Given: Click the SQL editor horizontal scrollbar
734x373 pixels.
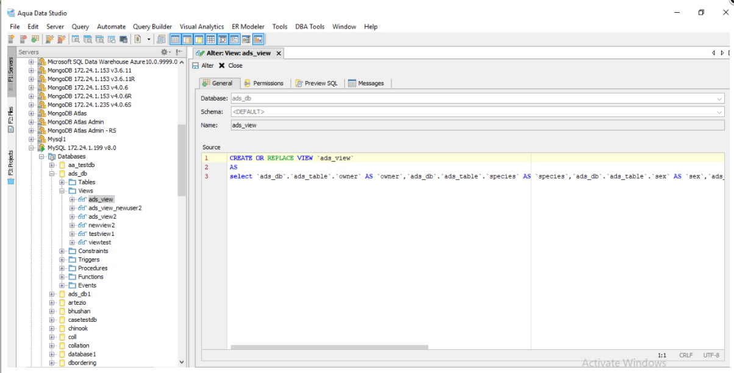Looking at the screenshot, I should coord(329,347).
